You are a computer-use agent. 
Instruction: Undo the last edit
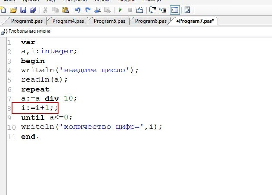(x=78, y=10)
